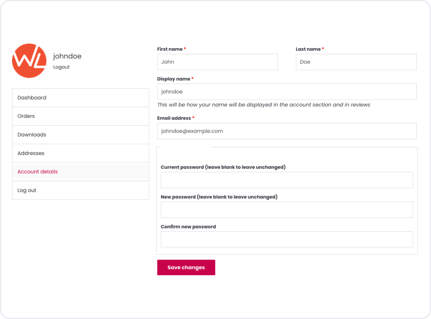
Task: Click the johndoe username heading
Action: 67,56
